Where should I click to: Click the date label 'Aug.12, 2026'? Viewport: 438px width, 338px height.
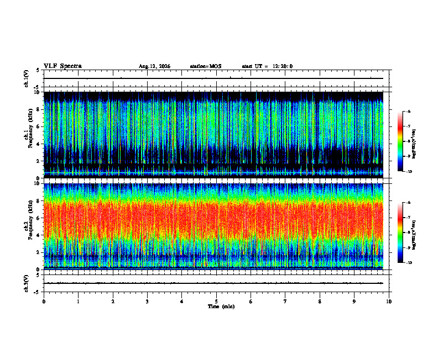tap(154, 66)
